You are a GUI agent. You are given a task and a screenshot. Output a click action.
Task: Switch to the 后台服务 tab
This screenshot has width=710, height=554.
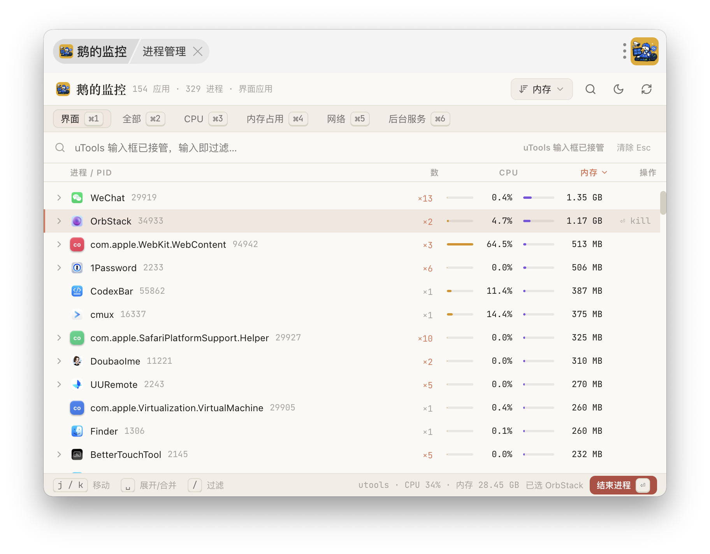pyautogui.click(x=419, y=119)
